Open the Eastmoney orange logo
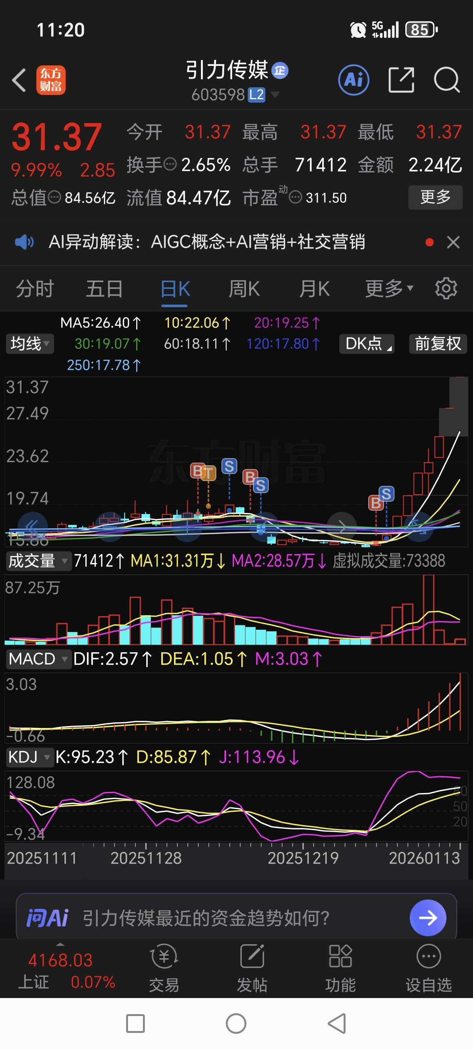Image resolution: width=473 pixels, height=1049 pixels. (x=51, y=80)
